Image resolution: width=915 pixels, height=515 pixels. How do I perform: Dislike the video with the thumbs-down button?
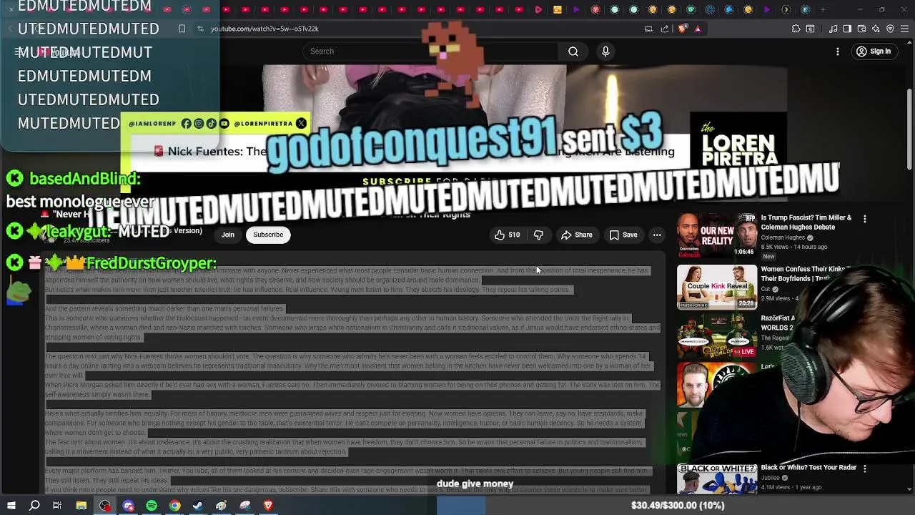click(x=539, y=235)
